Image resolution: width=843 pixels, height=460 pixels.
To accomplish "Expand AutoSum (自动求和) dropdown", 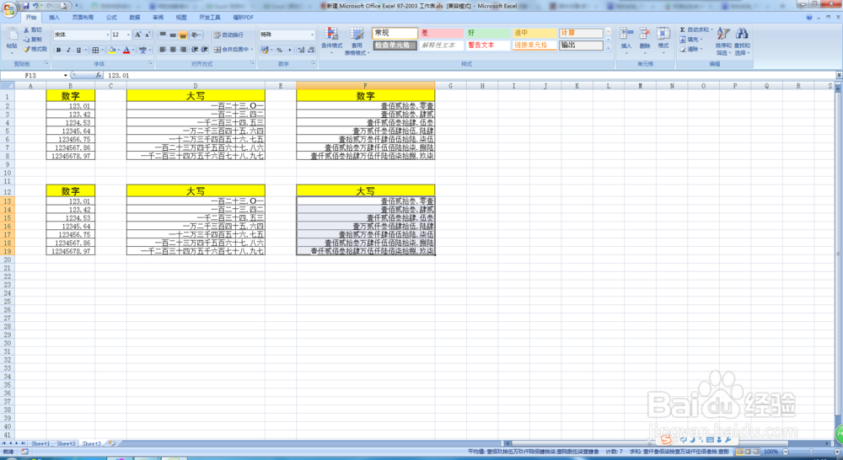I will pyautogui.click(x=711, y=30).
